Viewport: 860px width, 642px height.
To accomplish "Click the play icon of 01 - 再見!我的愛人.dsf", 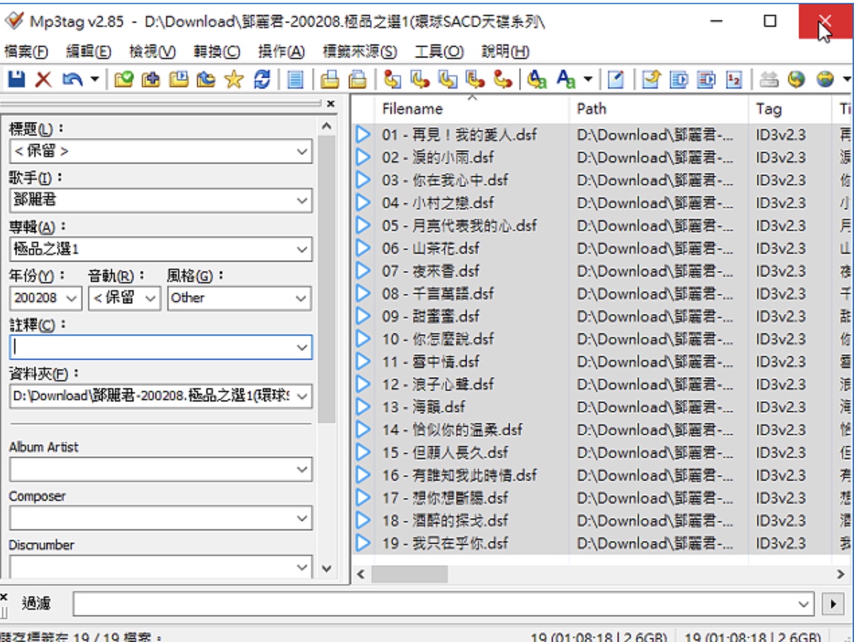I will (363, 134).
